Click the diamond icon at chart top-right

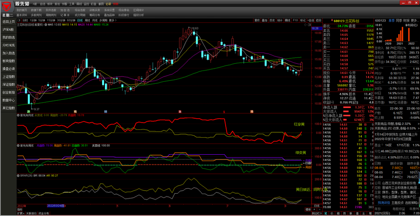click(305, 24)
